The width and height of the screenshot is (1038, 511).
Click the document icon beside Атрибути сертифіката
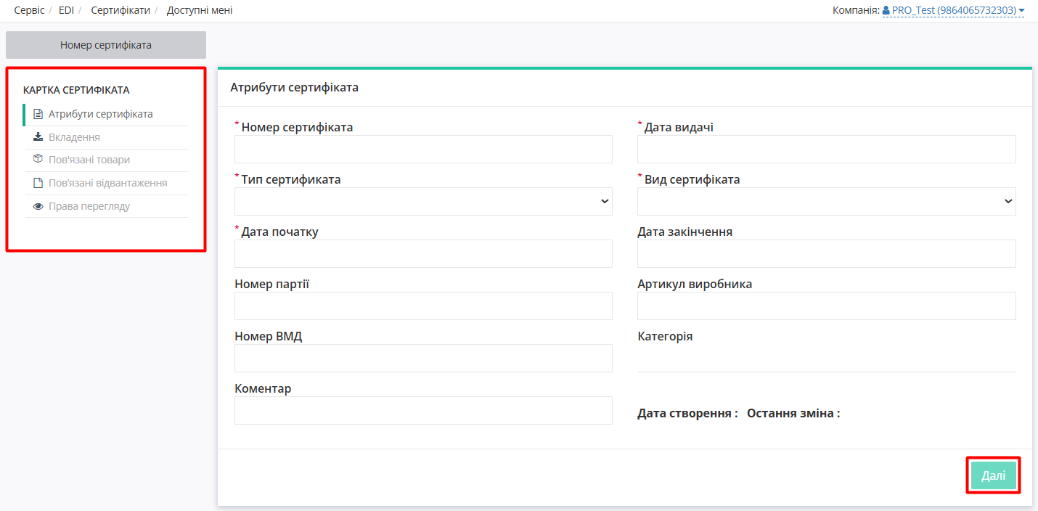pyautogui.click(x=38, y=114)
